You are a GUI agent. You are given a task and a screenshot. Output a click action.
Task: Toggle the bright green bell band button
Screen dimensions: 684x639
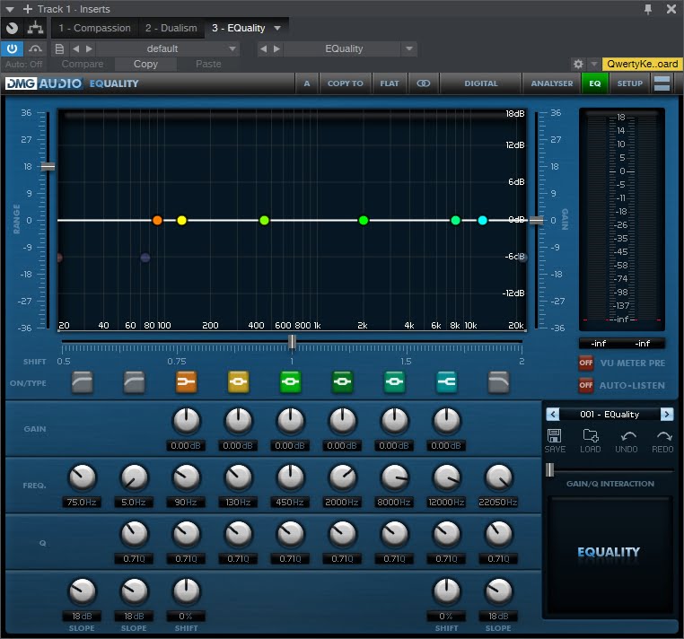click(290, 382)
